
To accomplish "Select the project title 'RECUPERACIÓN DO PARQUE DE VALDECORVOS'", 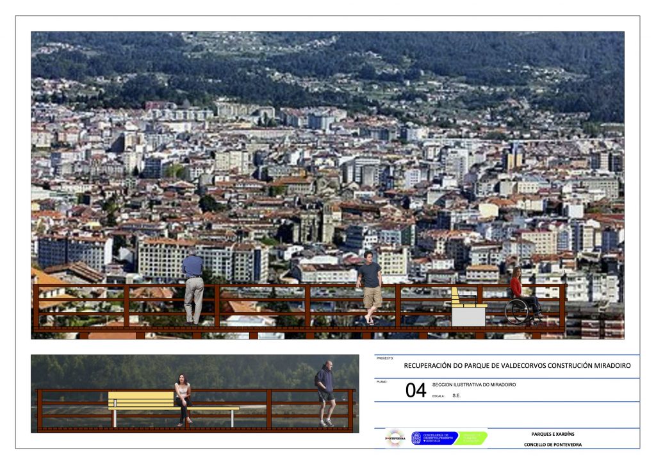I will point(475,365).
